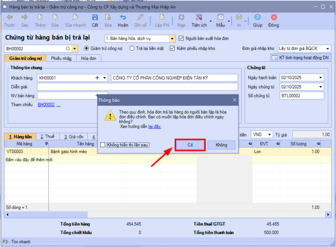Click the search icon in BH00002 field
Viewport: 336px width, 247px height.
click(x=68, y=48)
